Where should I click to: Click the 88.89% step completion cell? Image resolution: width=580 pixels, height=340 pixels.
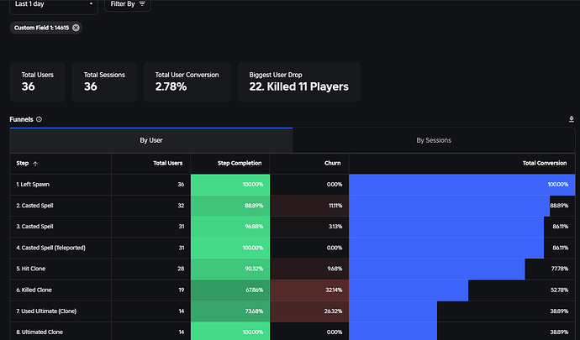coord(230,206)
